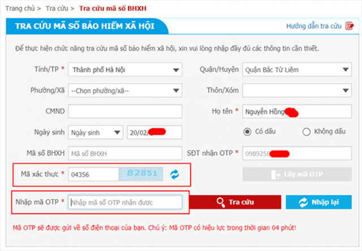Focus the CMND input field
The height and width of the screenshot is (251, 362).
point(125,112)
